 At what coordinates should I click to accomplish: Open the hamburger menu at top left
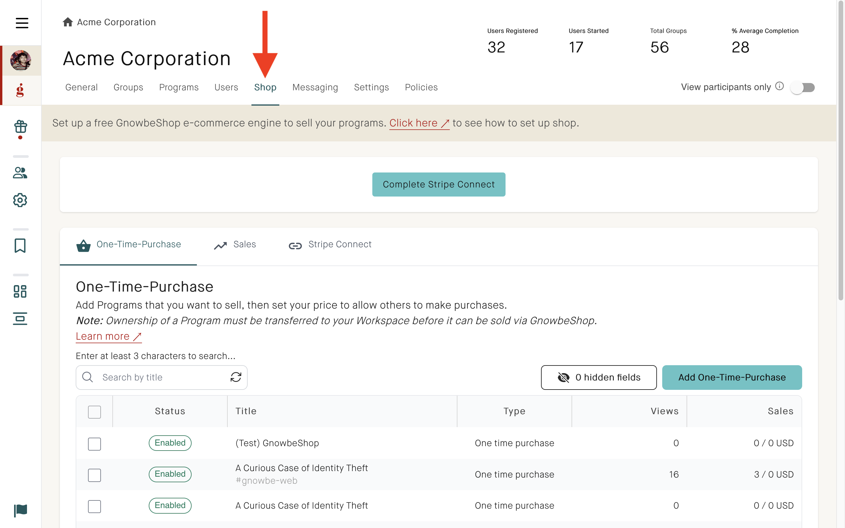tap(22, 23)
